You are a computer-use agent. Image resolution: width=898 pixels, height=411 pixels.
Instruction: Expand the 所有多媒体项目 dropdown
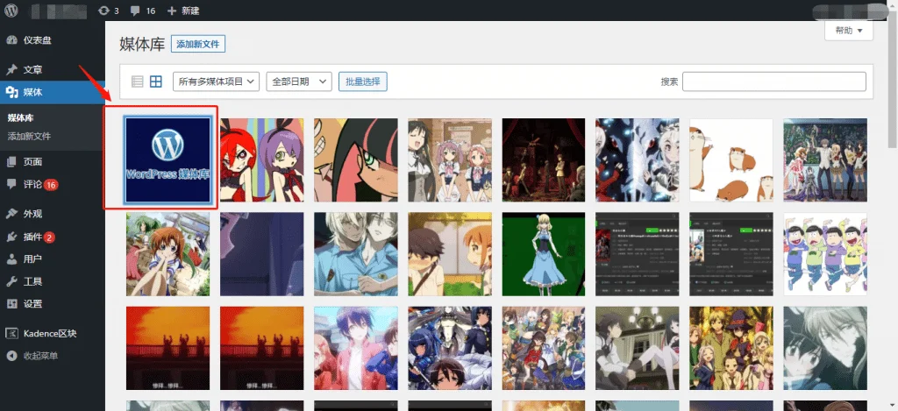(x=216, y=81)
